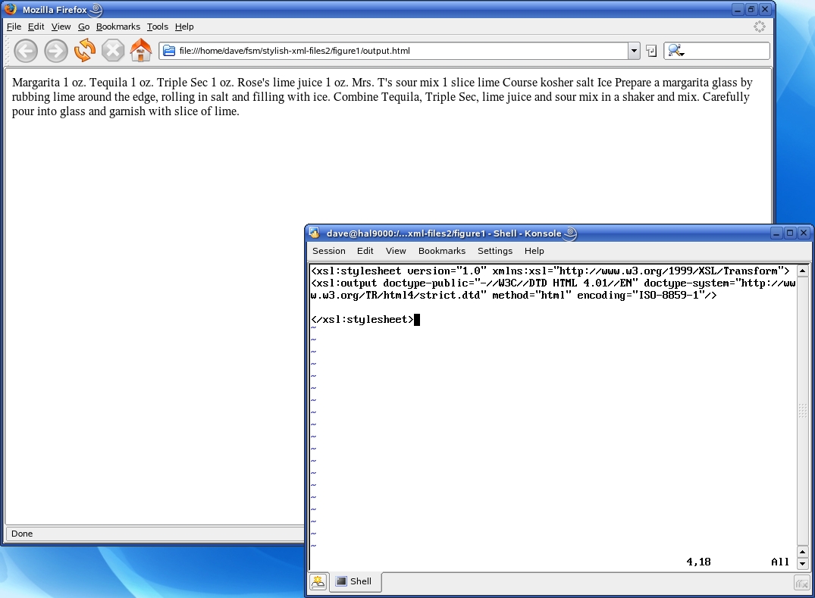Click the Konsole window title bar icon
Image resolution: width=815 pixels, height=598 pixels.
click(x=314, y=233)
